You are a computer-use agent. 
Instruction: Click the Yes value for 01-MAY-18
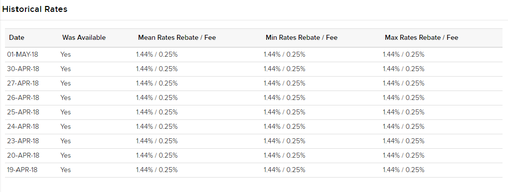pyautogui.click(x=65, y=55)
